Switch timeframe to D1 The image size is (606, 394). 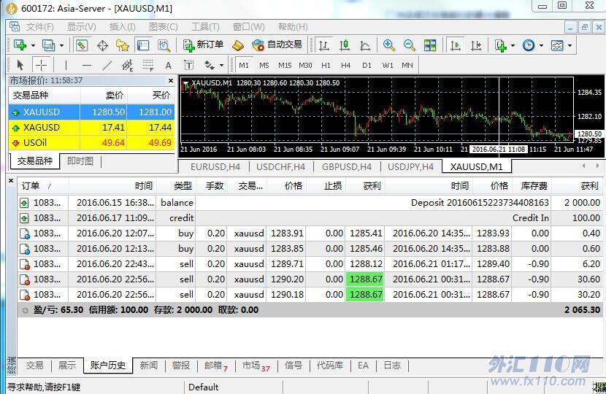367,65
